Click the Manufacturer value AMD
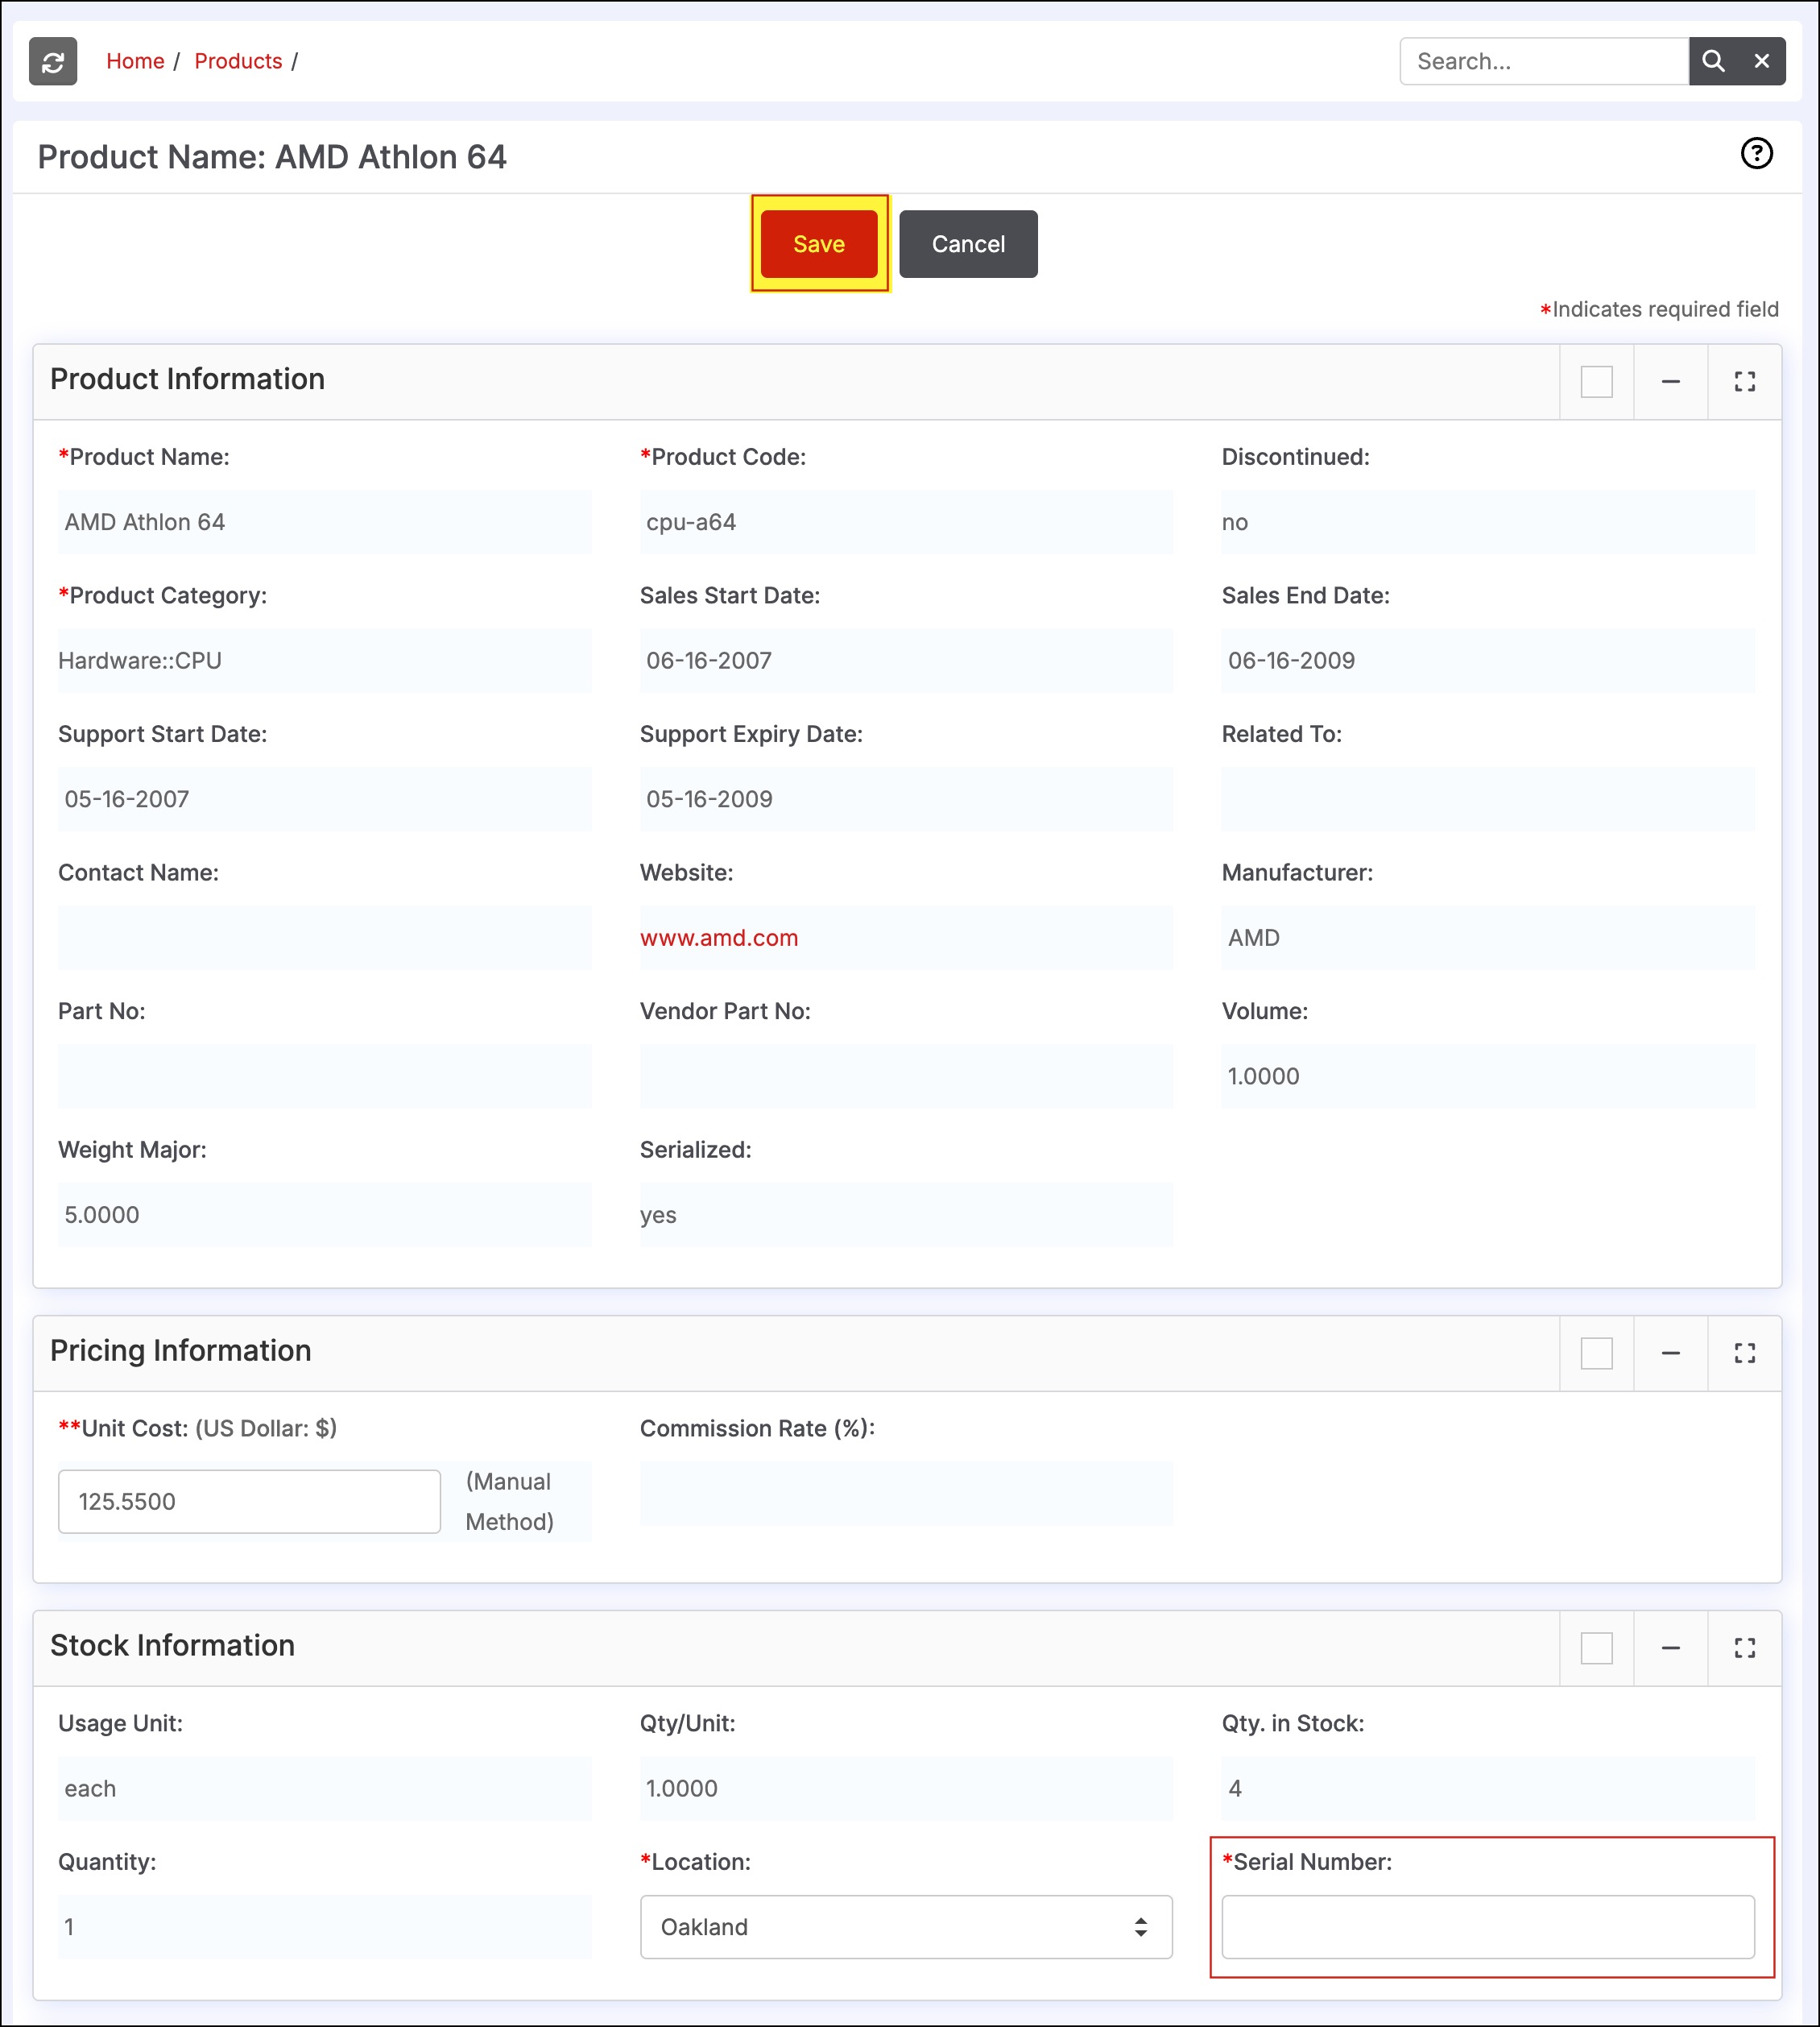The width and height of the screenshot is (1820, 2027). click(x=1253, y=938)
